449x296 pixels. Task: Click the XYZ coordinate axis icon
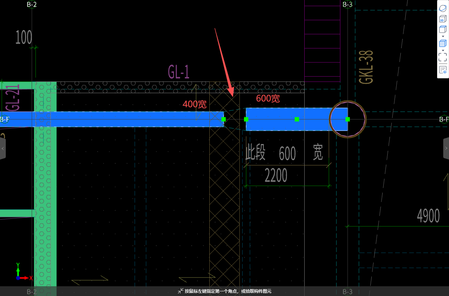[23, 272]
